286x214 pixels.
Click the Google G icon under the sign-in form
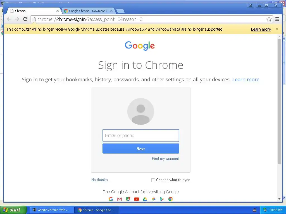tap(111, 199)
